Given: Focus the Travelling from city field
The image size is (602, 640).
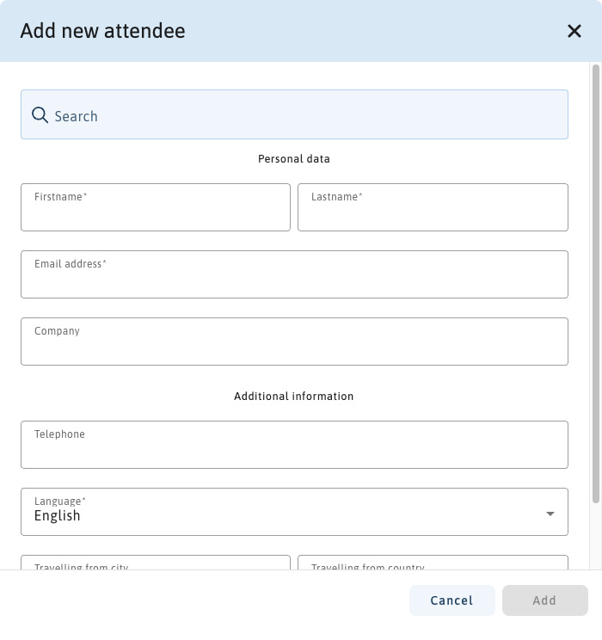Looking at the screenshot, I should pos(156,563).
